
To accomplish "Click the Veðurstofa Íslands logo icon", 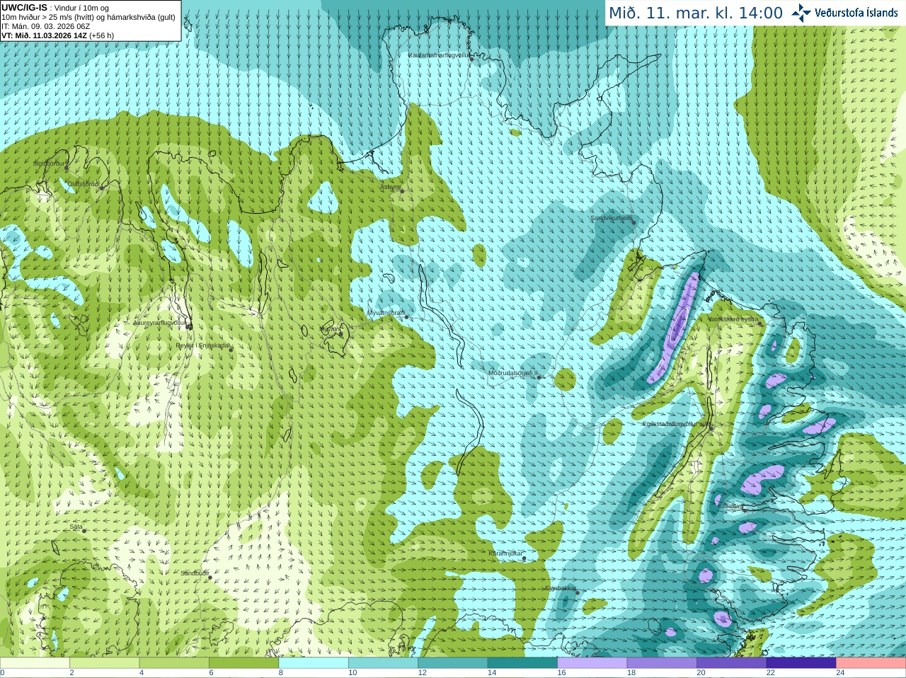I will point(801,13).
